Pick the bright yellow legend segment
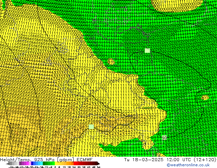 (56, 163)
